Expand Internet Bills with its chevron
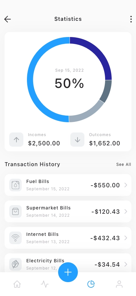 point(126,238)
